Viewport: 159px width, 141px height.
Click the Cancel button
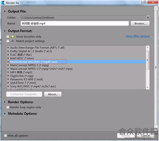(146, 136)
